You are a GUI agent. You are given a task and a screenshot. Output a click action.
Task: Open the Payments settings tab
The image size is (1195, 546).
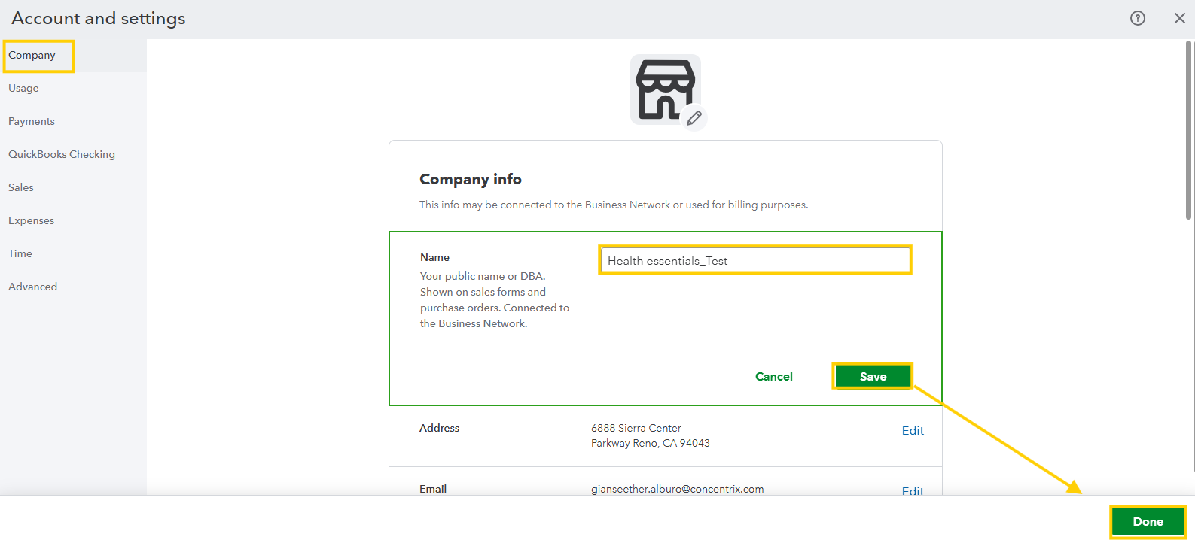tap(32, 122)
